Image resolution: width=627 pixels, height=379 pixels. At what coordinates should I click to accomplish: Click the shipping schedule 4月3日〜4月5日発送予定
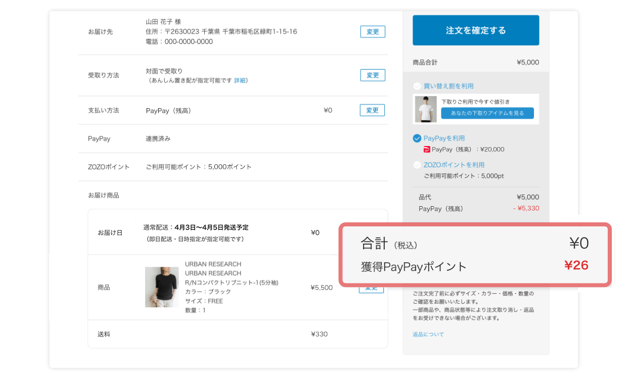(x=211, y=227)
